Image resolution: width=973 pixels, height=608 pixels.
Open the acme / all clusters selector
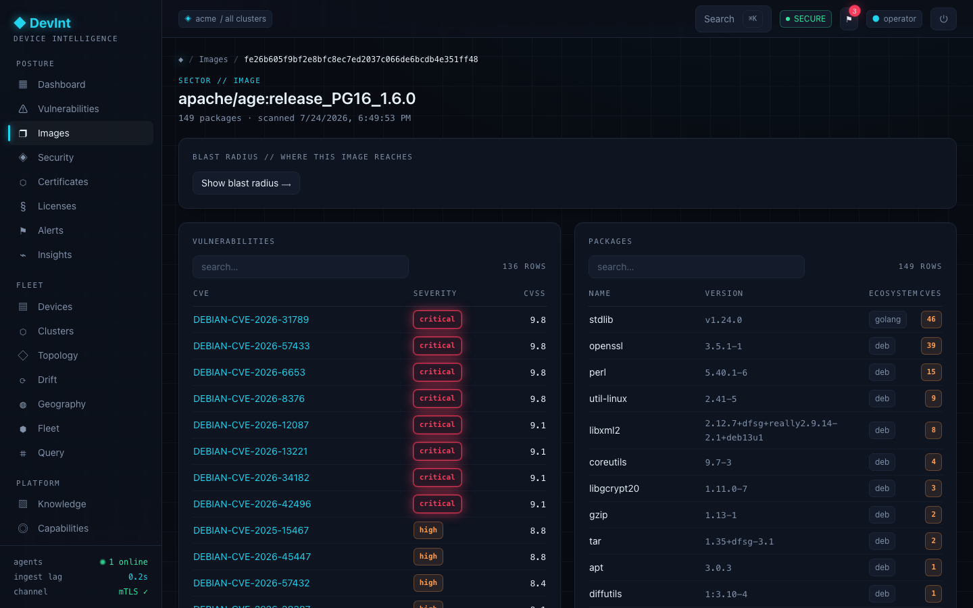(x=225, y=19)
